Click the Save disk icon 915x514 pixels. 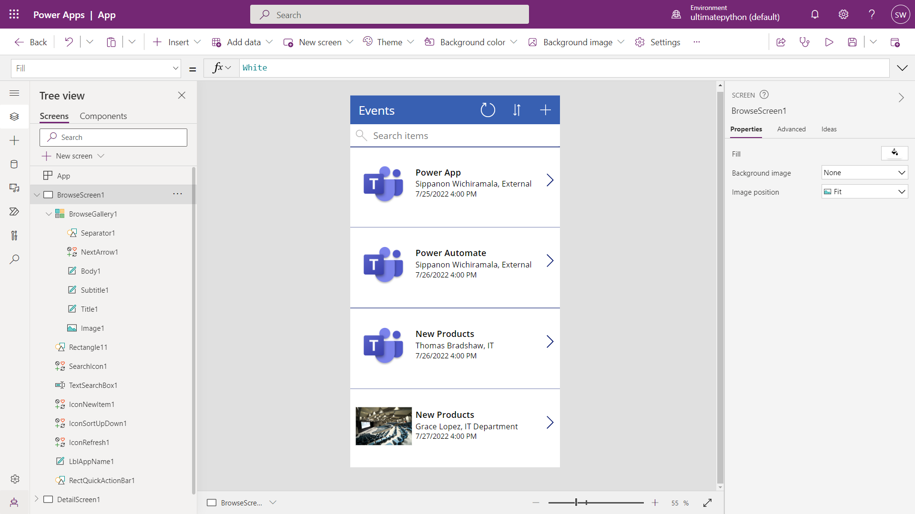coord(852,42)
